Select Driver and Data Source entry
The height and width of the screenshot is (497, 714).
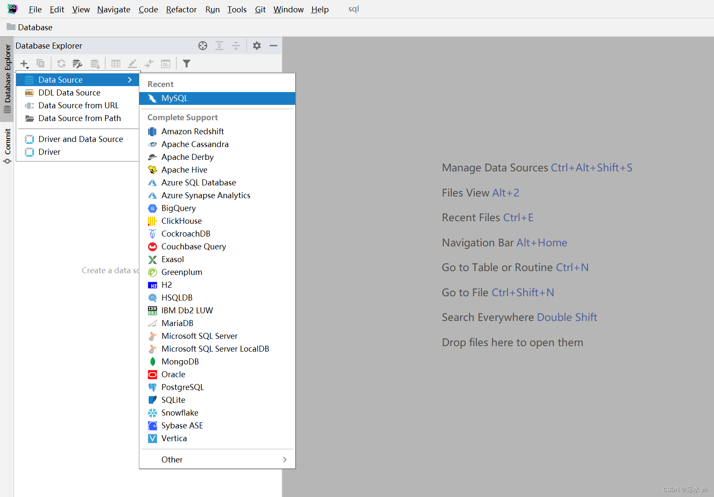78,139
